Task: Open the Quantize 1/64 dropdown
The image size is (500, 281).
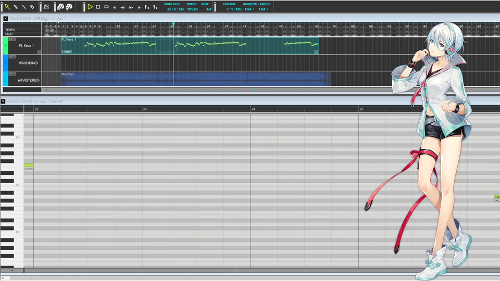Action: [249, 9]
